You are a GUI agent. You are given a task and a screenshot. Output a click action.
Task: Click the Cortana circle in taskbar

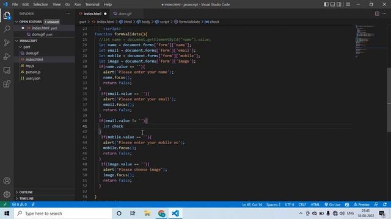[x=119, y=214]
